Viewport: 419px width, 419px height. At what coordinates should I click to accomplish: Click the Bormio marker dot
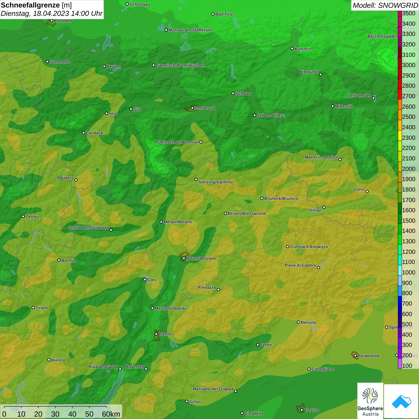tap(59, 260)
